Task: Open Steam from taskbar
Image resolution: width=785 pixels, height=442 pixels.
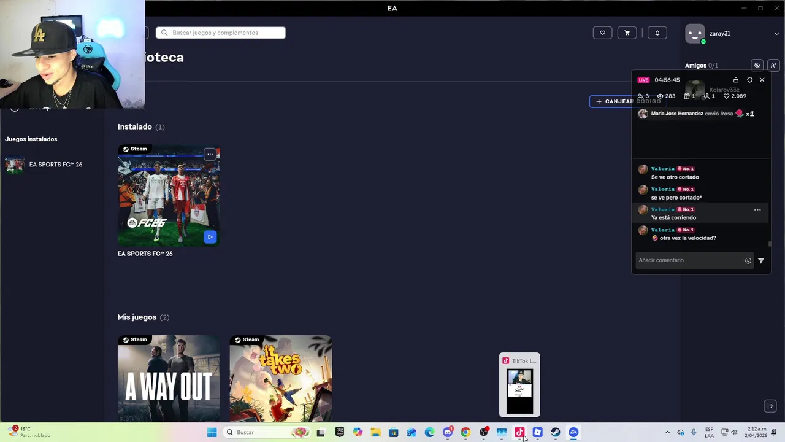Action: point(556,432)
